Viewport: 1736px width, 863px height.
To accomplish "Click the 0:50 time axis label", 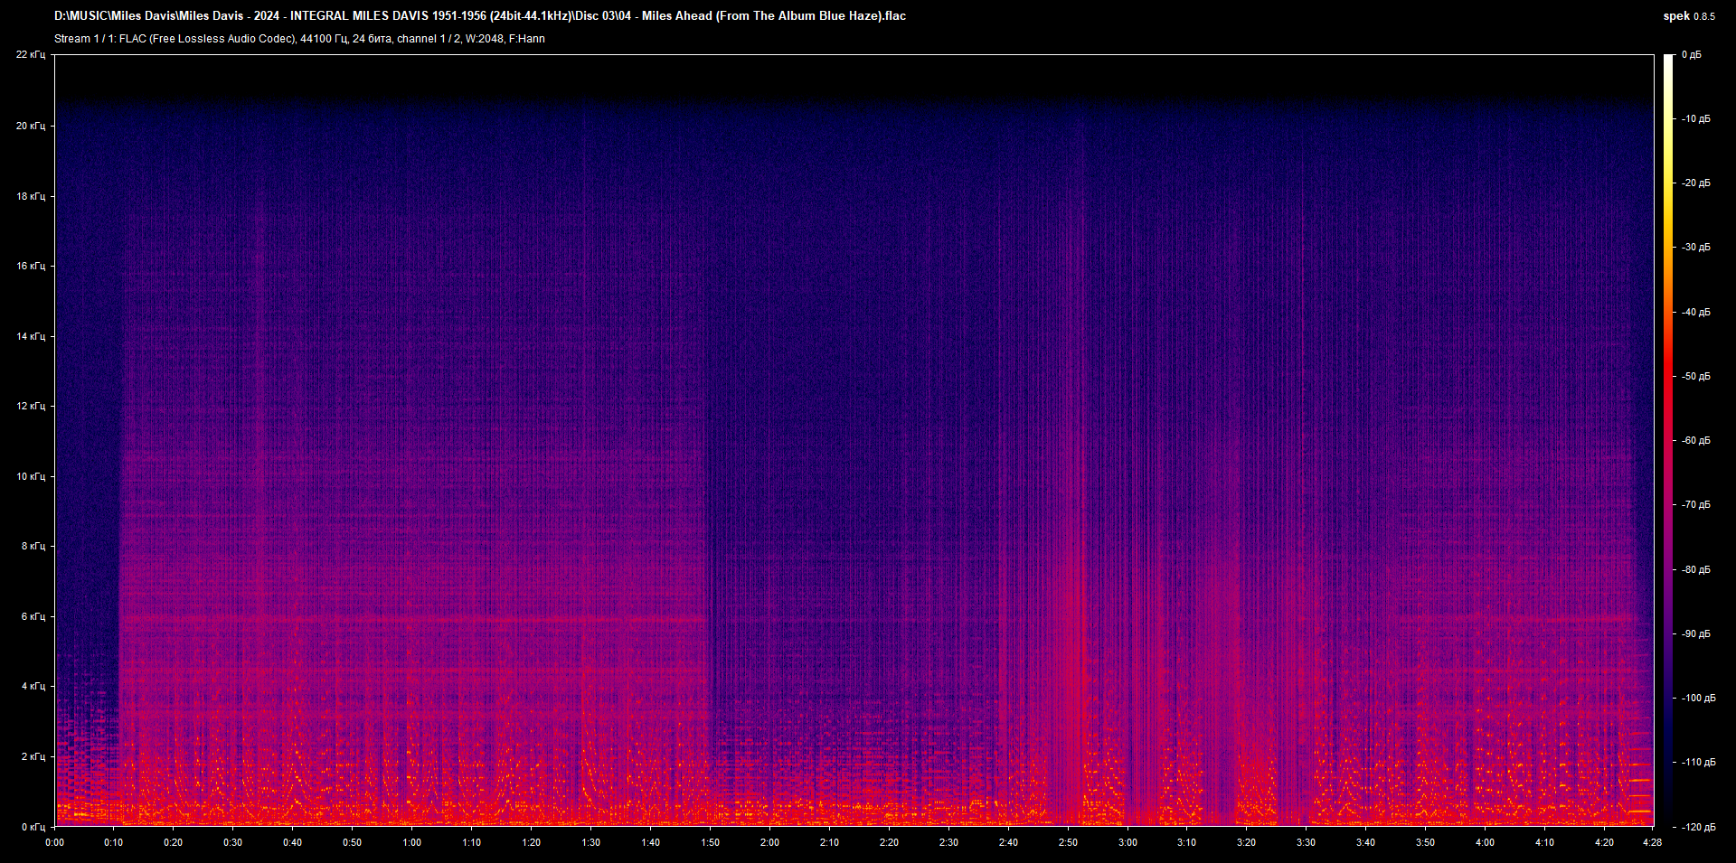I will [x=352, y=842].
